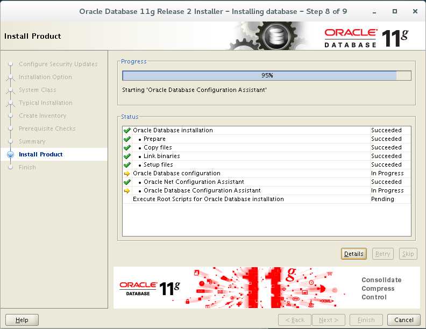This screenshot has width=426, height=329.
Task: Click 'Succeeded' status of Copy files row
Action: point(386,147)
